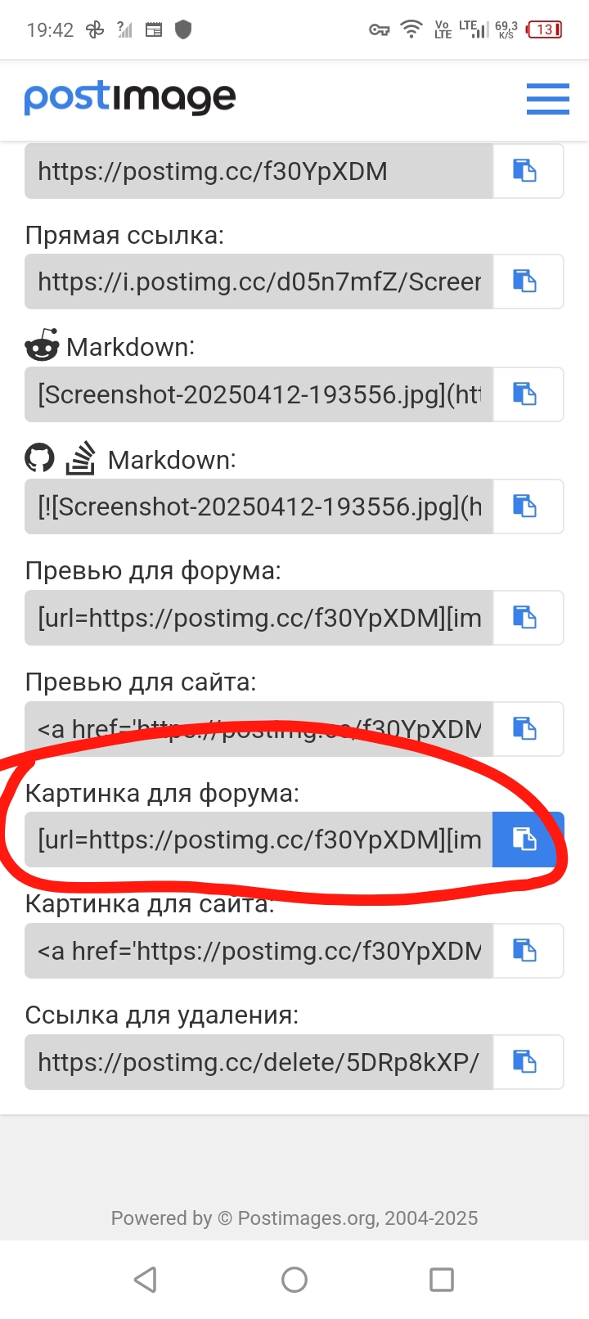Tap the Android back navigation button

point(146,1279)
